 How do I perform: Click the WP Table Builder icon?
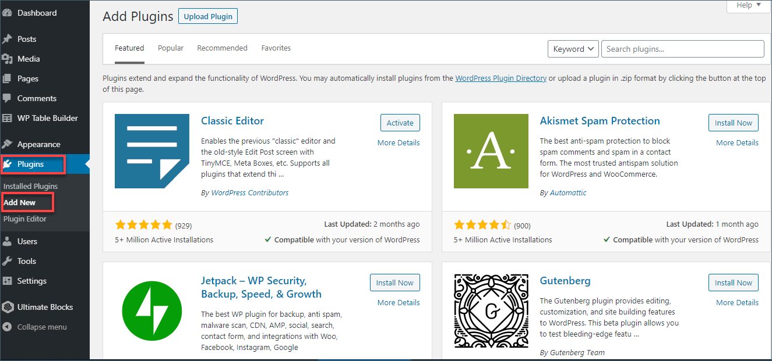pyautogui.click(x=8, y=118)
